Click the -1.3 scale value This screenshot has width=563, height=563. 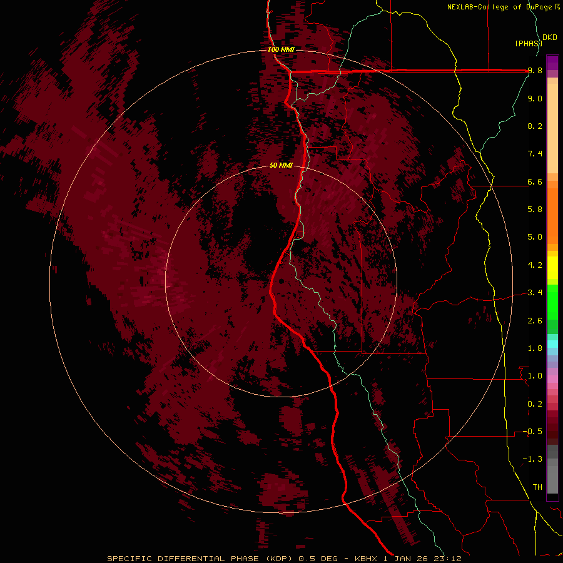(532, 459)
